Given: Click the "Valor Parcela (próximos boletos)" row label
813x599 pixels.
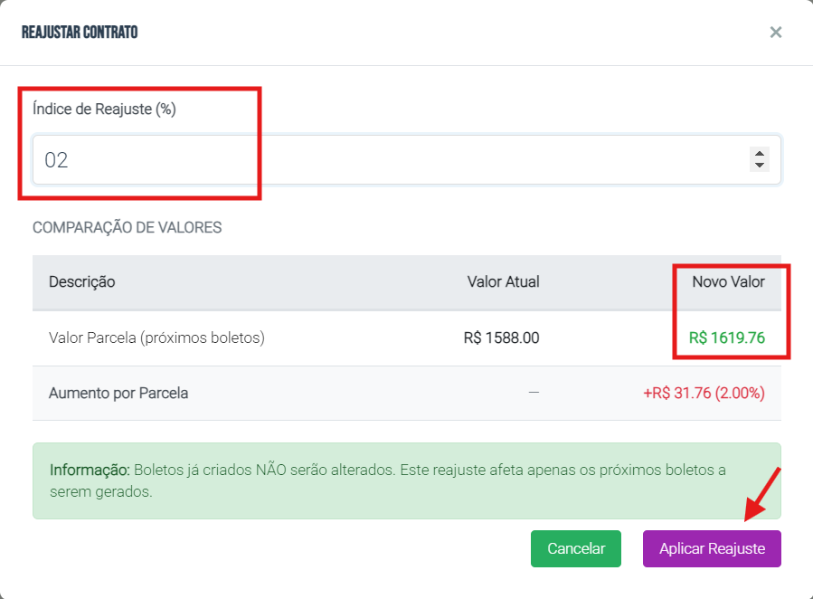Looking at the screenshot, I should click(156, 338).
